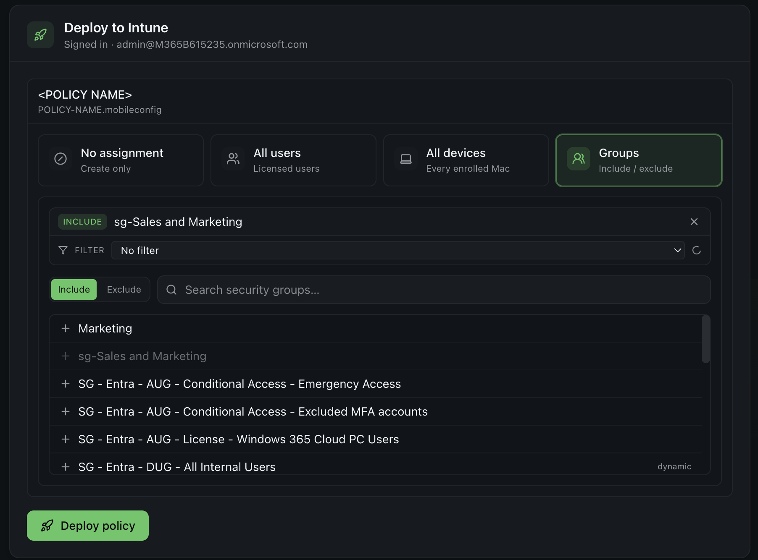
Task: Click SG - Entra - DUG - All Internal Users
Action: point(177,467)
